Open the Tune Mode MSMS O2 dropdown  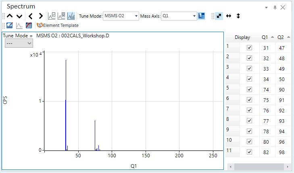pyautogui.click(x=121, y=16)
